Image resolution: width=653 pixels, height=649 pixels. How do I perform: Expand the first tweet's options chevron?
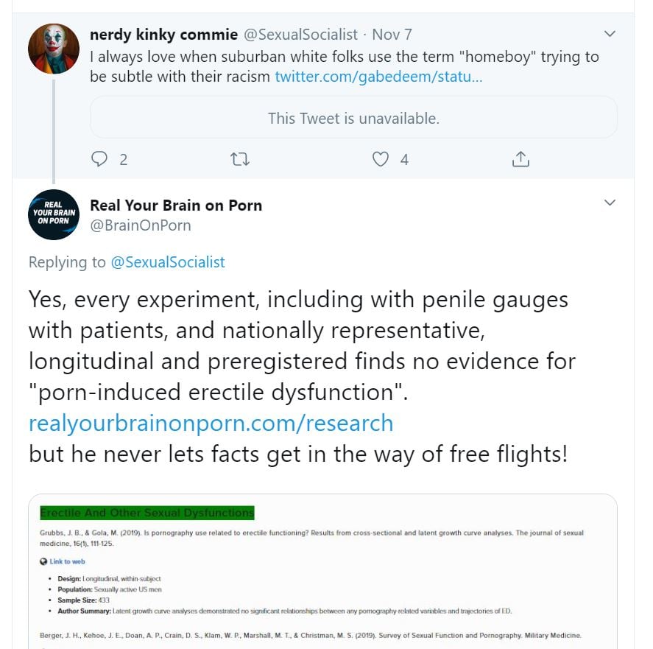coord(610,34)
